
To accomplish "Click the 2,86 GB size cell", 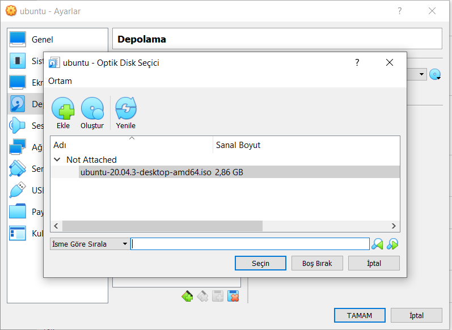I will tap(229, 172).
